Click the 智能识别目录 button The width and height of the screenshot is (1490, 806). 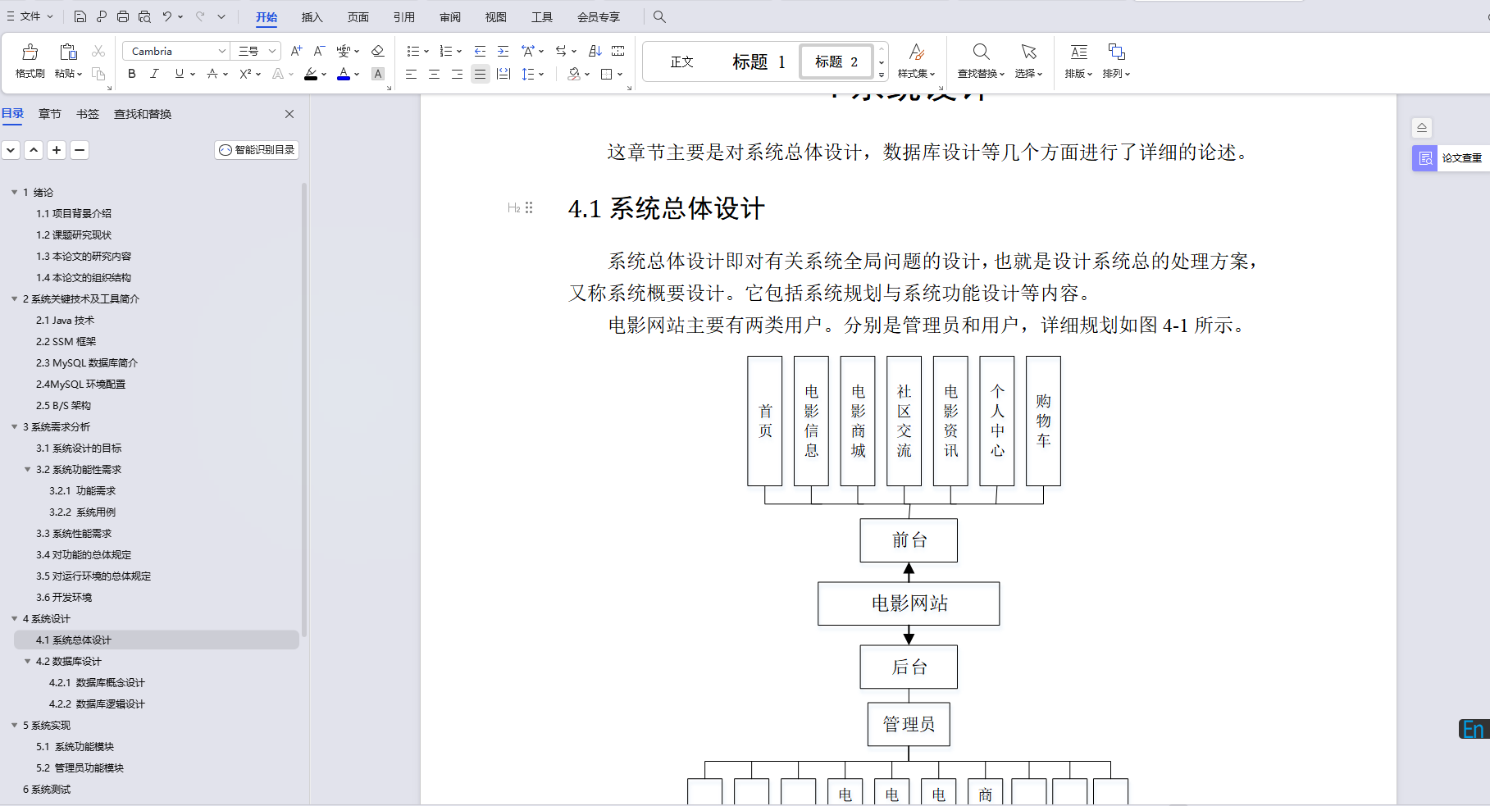coord(257,150)
